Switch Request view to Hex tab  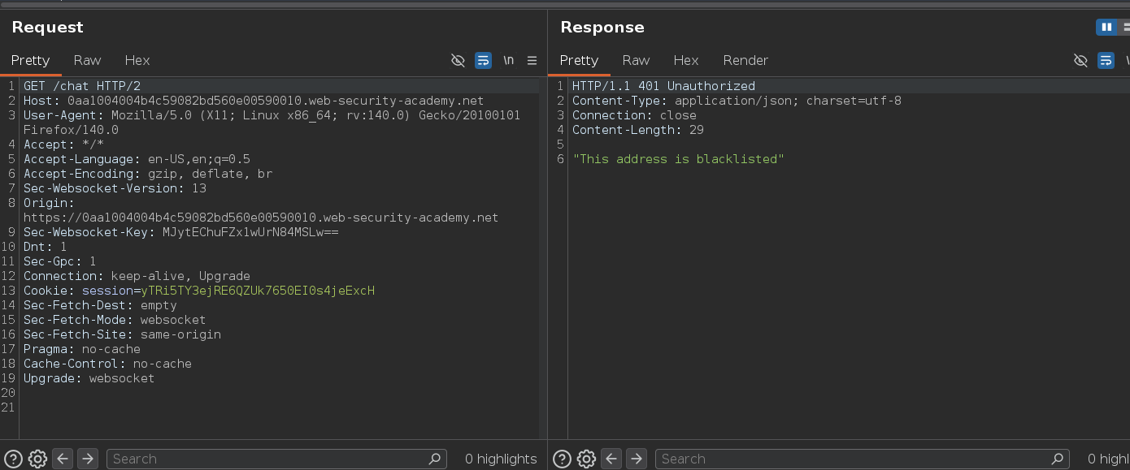point(137,60)
